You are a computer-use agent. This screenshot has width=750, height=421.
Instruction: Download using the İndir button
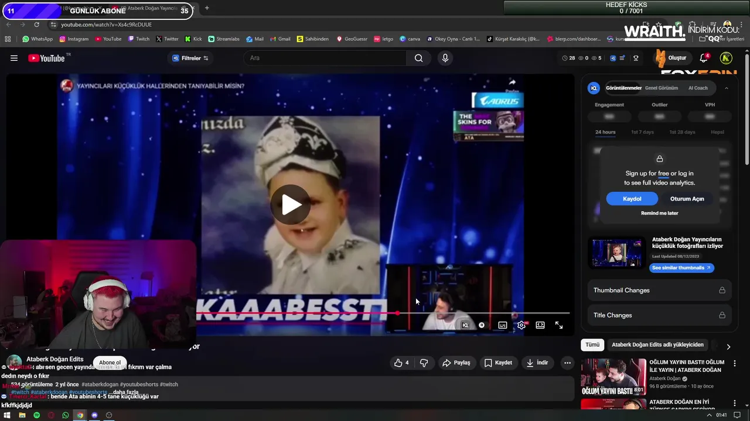click(537, 363)
